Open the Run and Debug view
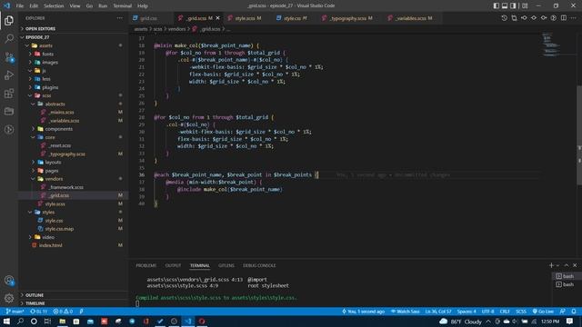This screenshot has height=327, width=582. point(9,74)
